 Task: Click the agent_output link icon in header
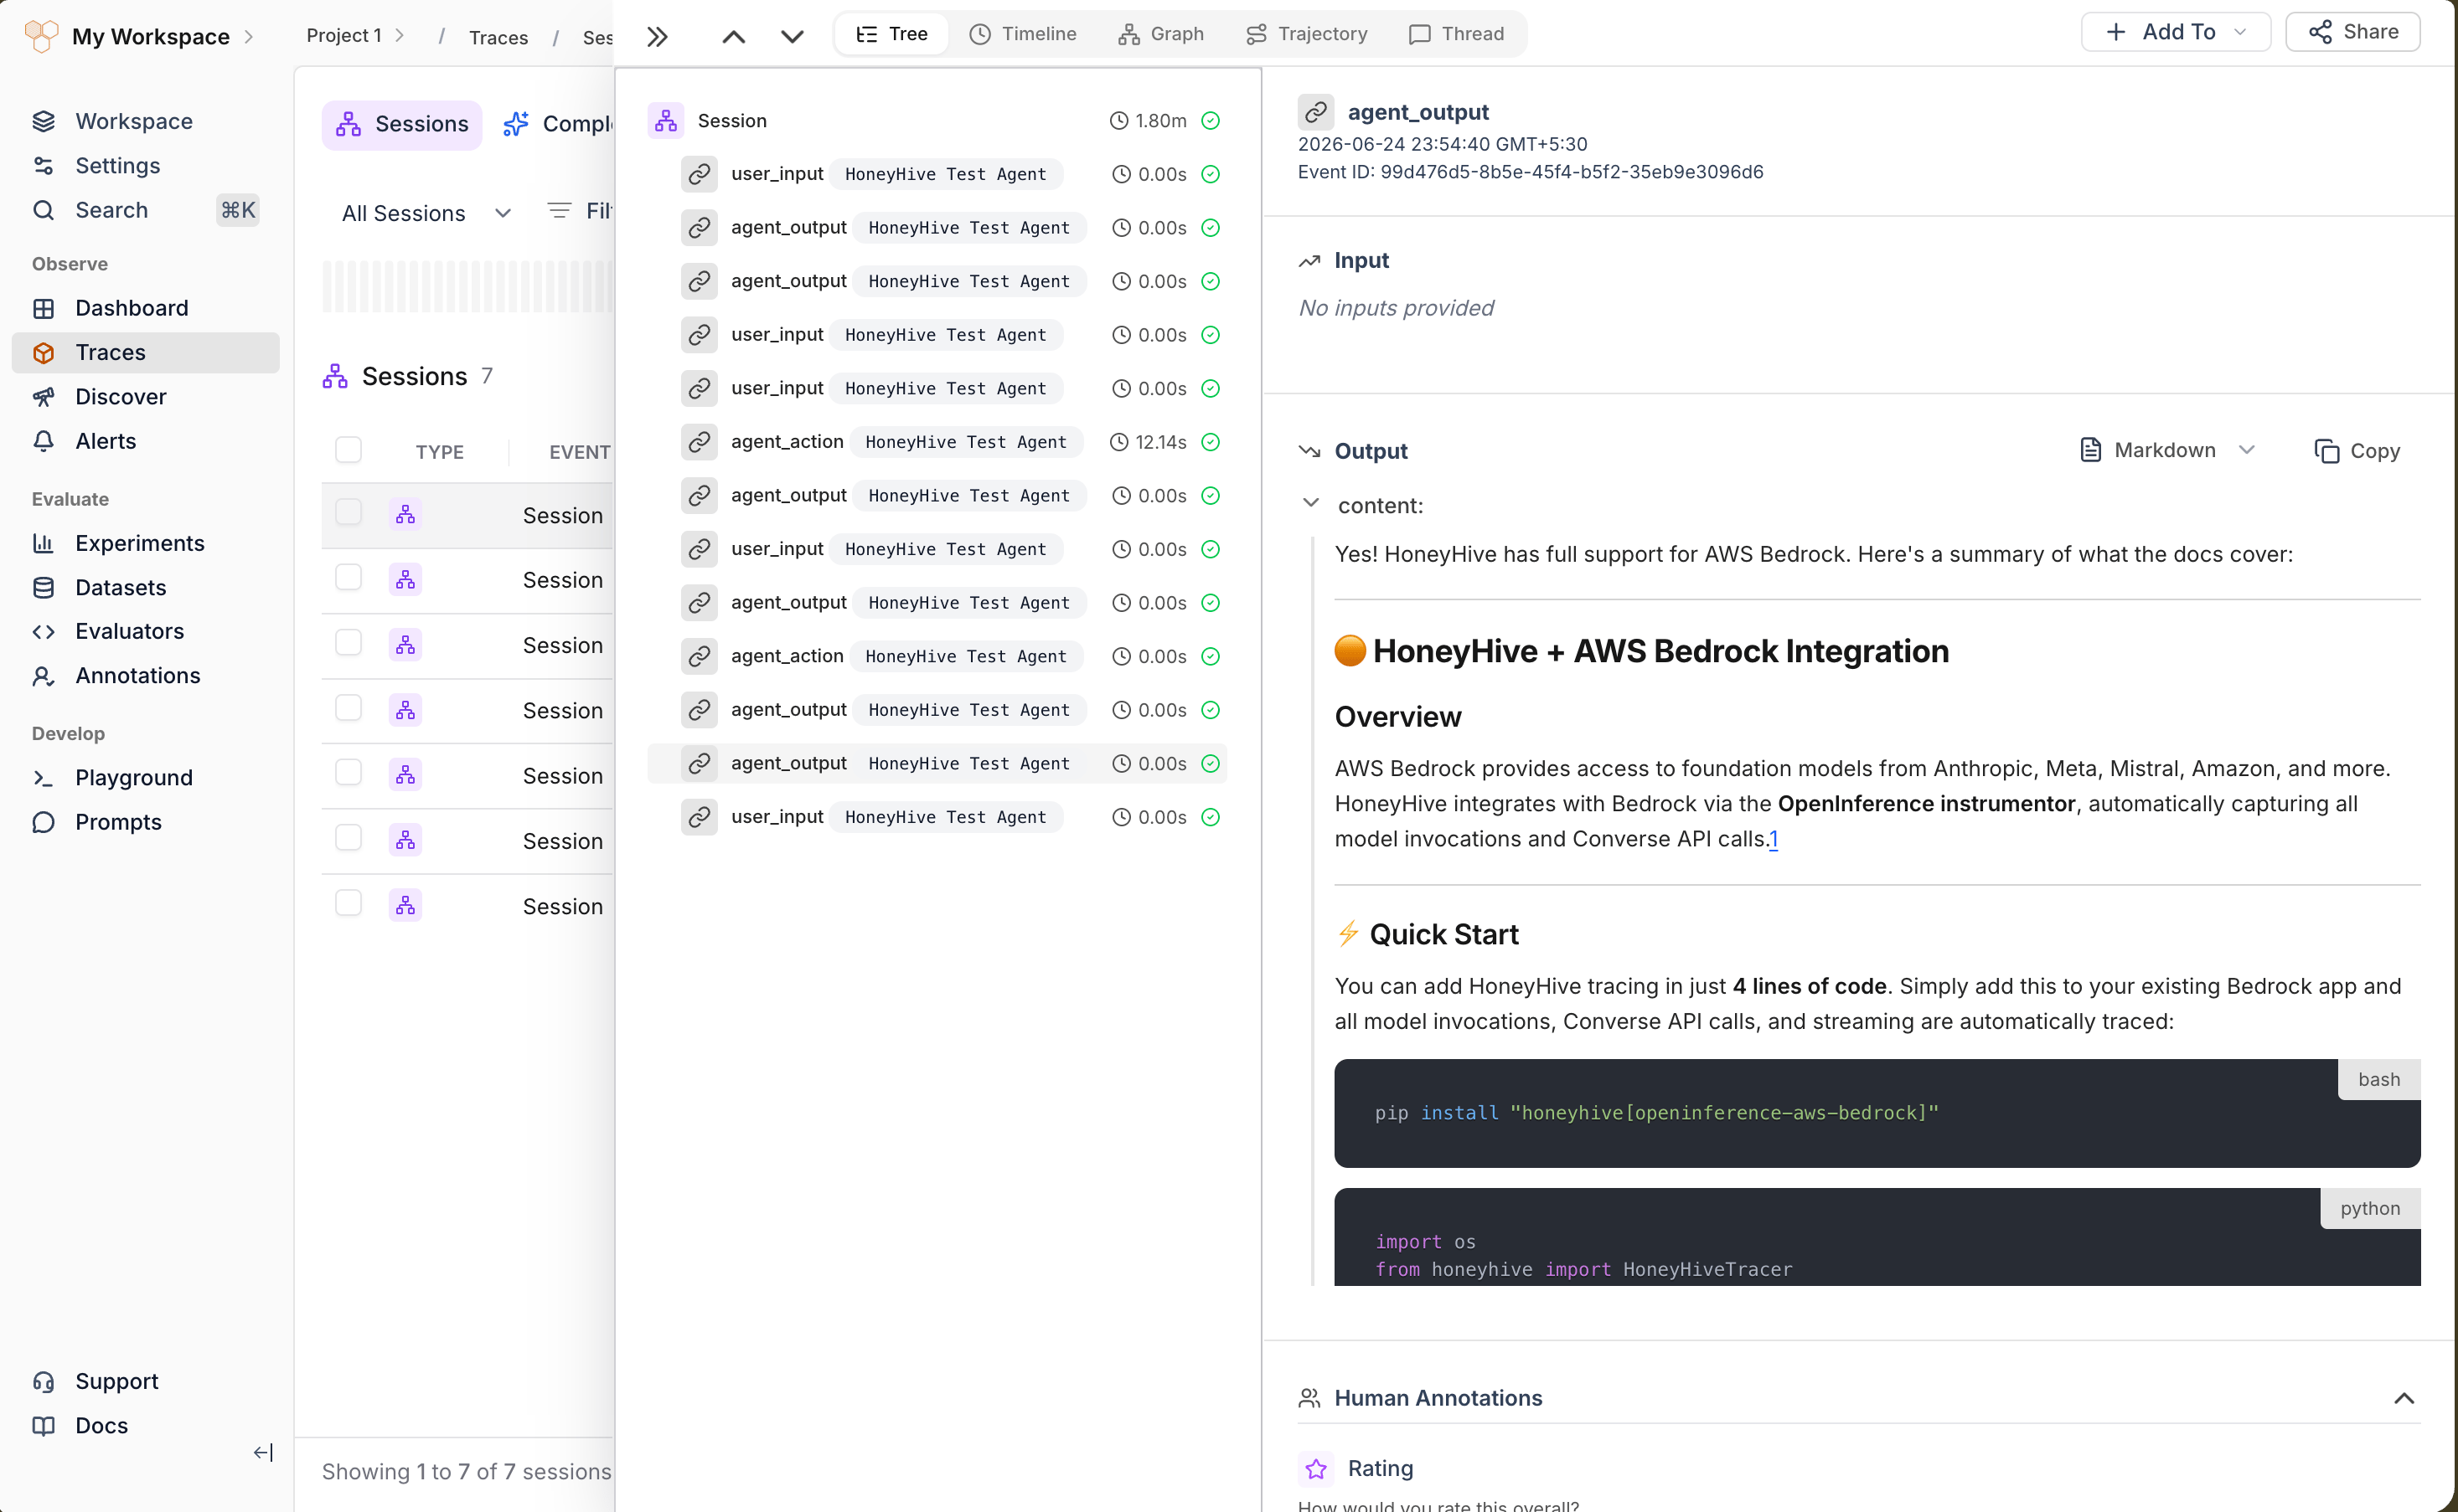tap(1315, 112)
